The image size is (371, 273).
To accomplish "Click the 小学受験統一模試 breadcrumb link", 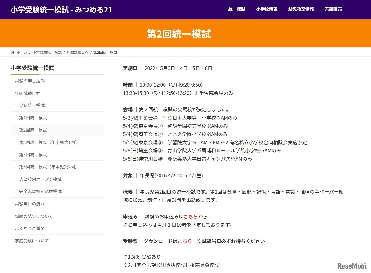I will click(x=47, y=52).
